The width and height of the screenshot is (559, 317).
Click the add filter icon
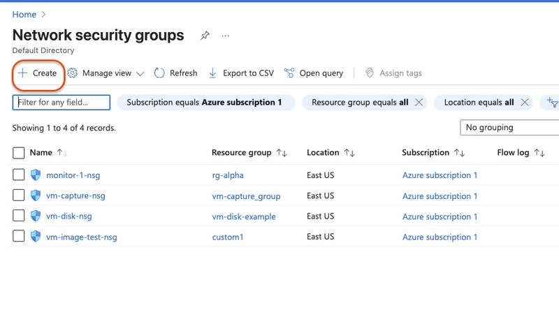[552, 102]
